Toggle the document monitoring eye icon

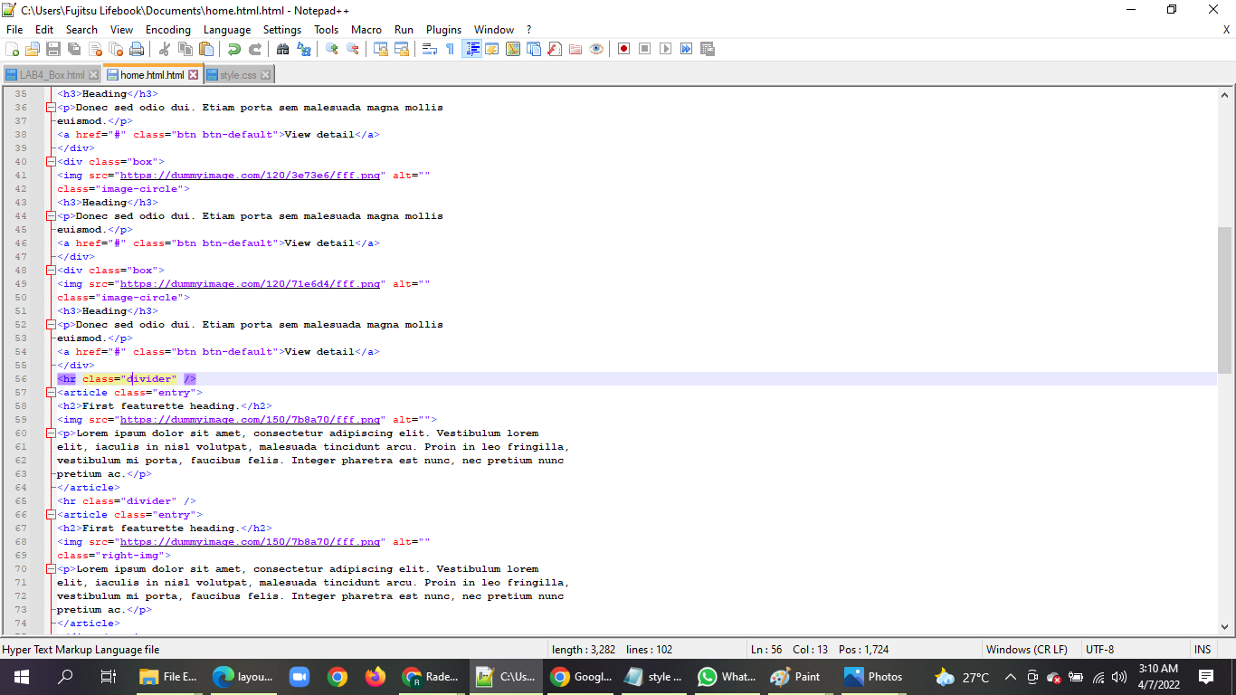coord(595,50)
